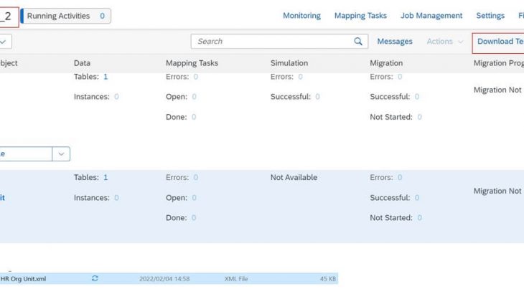The image size is (524, 294).
Task: Select the HR Org Unit.xml file
Action: tap(23, 279)
